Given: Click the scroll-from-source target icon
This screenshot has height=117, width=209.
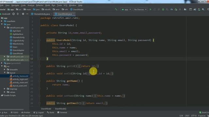Looking at the screenshot, I should (13, 14).
